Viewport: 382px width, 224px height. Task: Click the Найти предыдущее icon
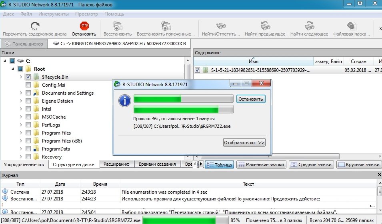click(x=265, y=26)
